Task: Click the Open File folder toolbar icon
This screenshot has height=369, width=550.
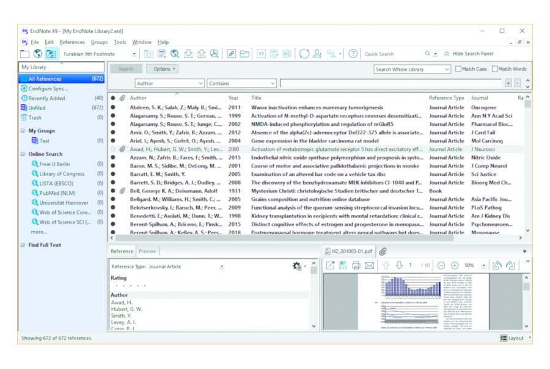Action: (244, 54)
